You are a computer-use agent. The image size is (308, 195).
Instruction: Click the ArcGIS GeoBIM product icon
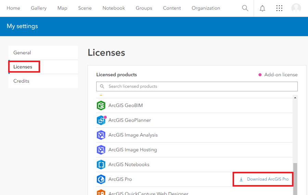click(101, 105)
